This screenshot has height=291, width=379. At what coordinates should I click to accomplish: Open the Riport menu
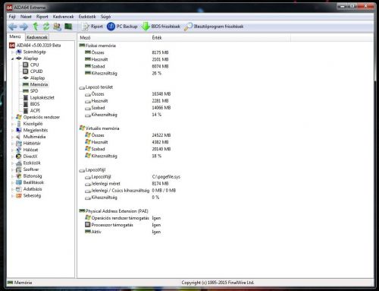point(42,17)
